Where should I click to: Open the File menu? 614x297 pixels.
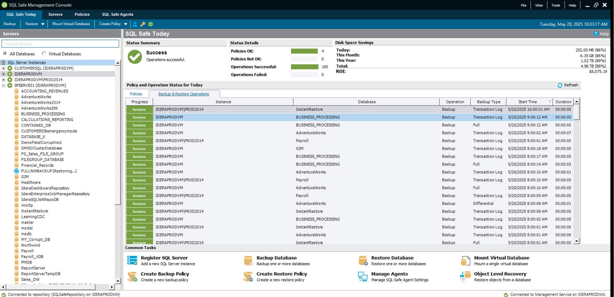[x=523, y=5]
